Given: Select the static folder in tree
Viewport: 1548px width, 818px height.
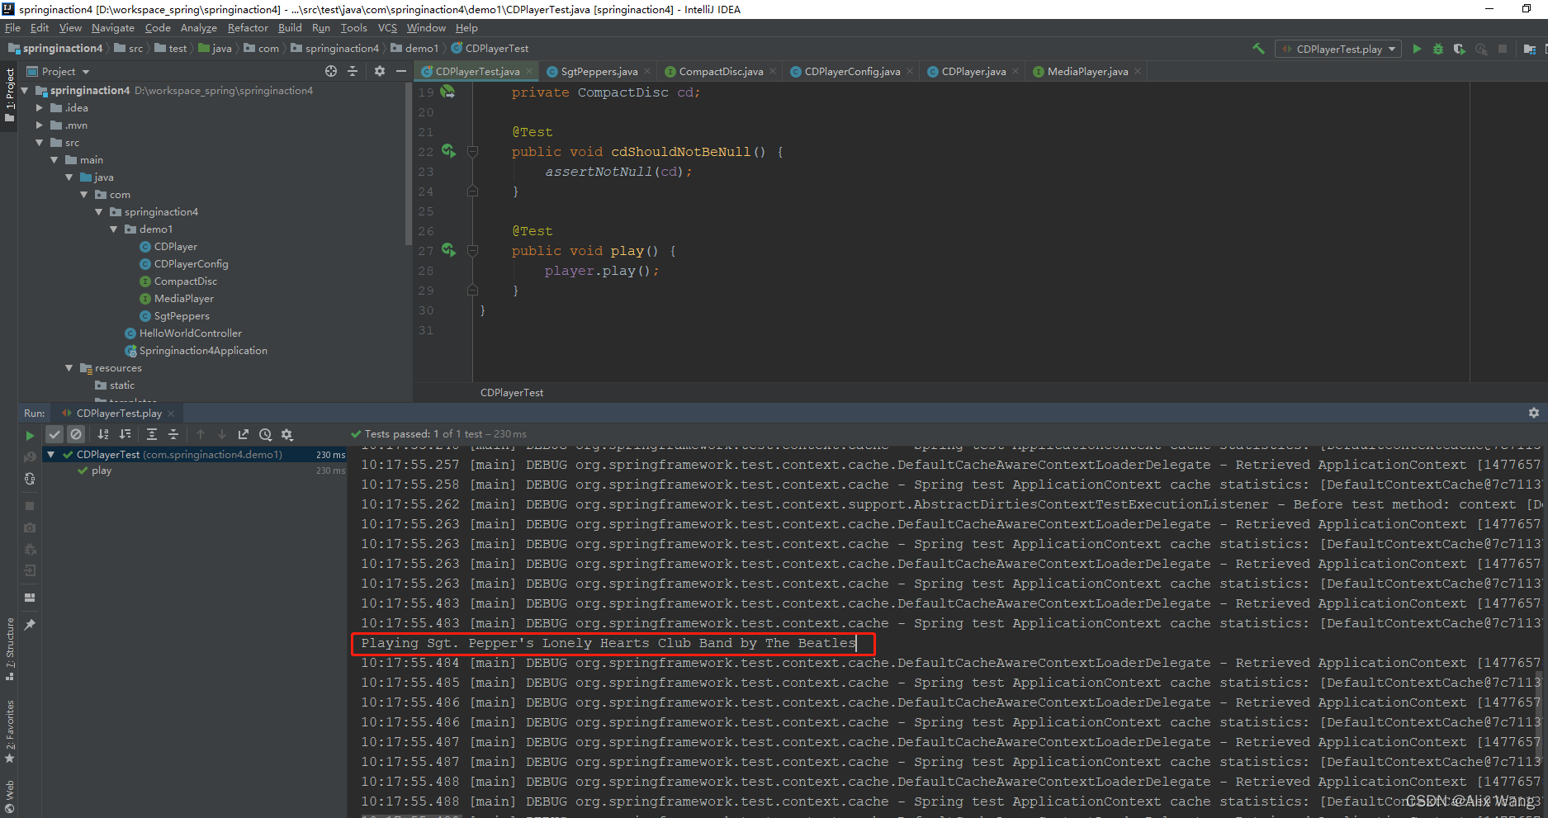Looking at the screenshot, I should tap(122, 385).
